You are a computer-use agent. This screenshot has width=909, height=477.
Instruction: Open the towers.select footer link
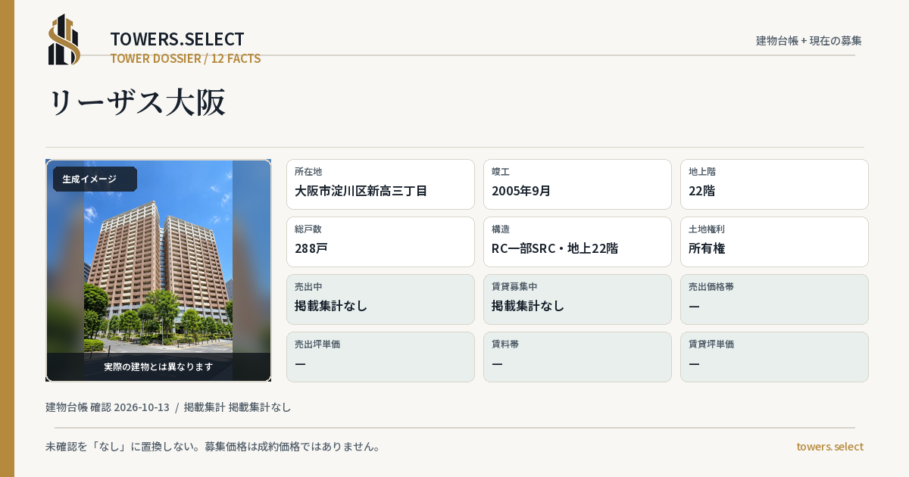click(829, 447)
